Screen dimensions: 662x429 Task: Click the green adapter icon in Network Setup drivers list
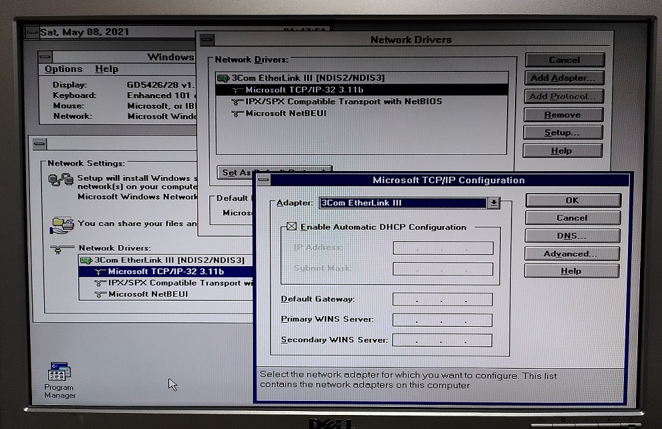coord(86,260)
